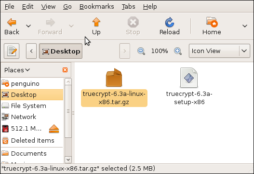The image size is (254, 174).
Task: Click the status bar selection text
Action: pyautogui.click(x=79, y=169)
